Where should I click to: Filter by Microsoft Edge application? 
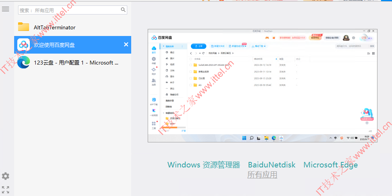pos(330,165)
